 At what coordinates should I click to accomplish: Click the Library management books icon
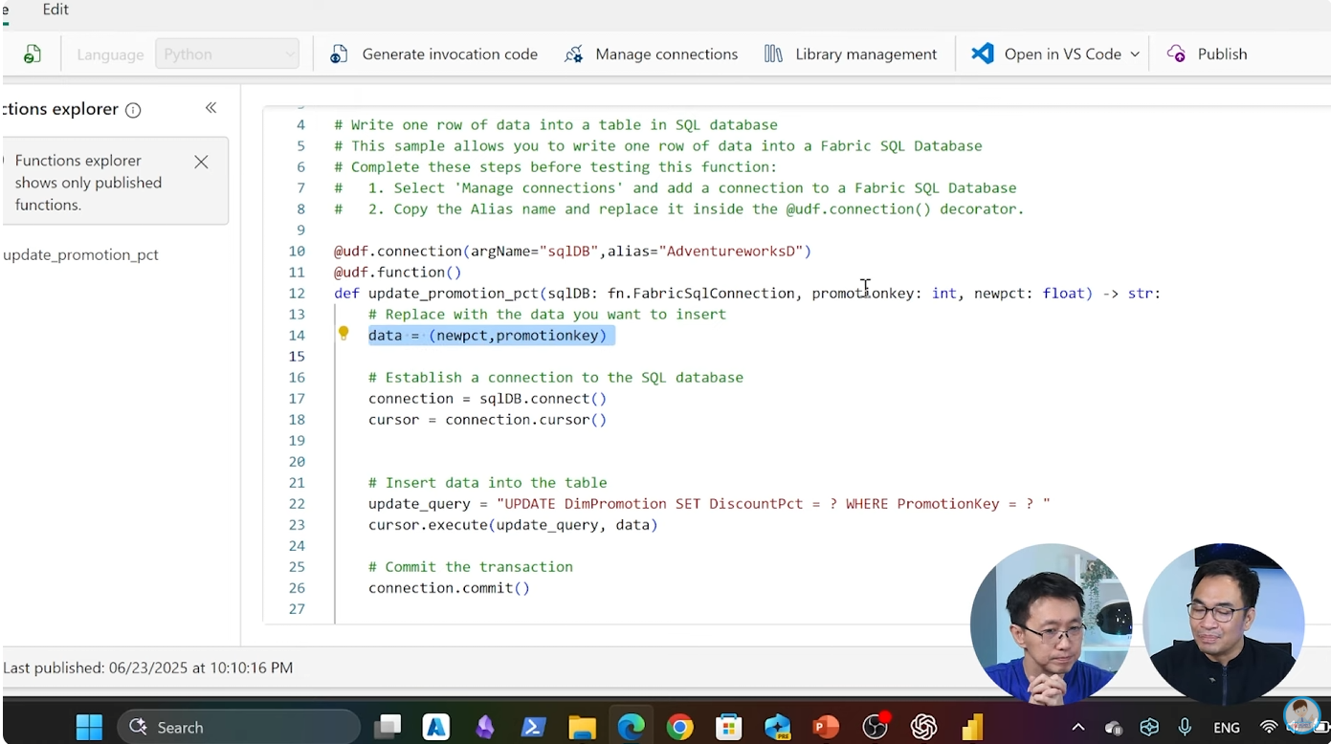(x=773, y=55)
